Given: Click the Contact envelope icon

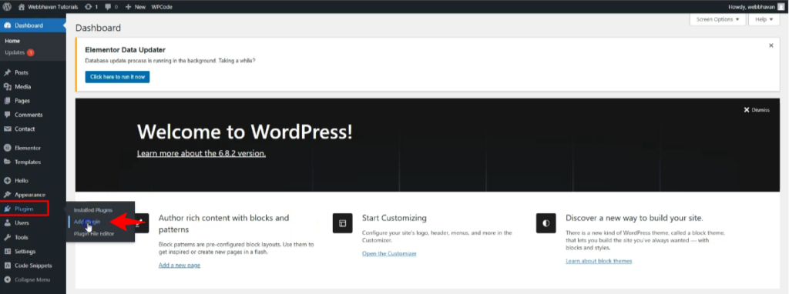Looking at the screenshot, I should click(8, 129).
